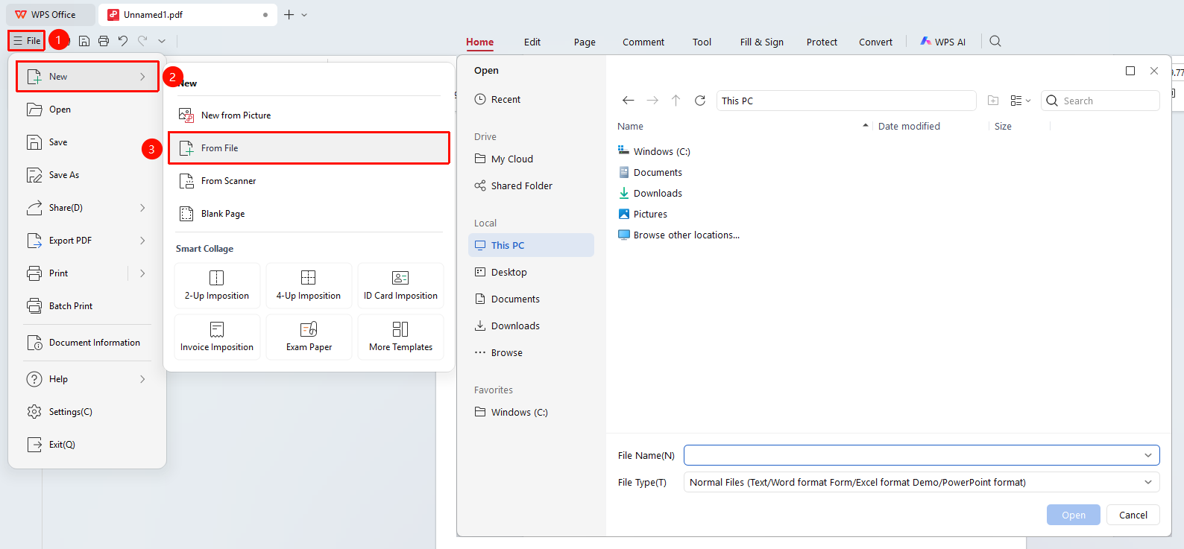
Task: Click the Cancel button
Action: point(1133,515)
